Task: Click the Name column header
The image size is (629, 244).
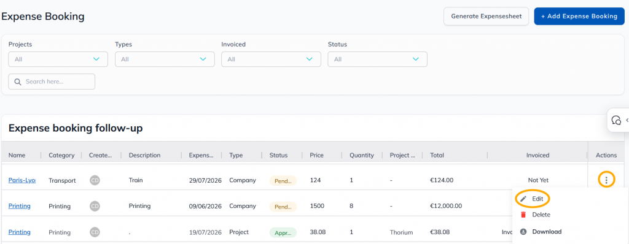Action: pyautogui.click(x=17, y=155)
